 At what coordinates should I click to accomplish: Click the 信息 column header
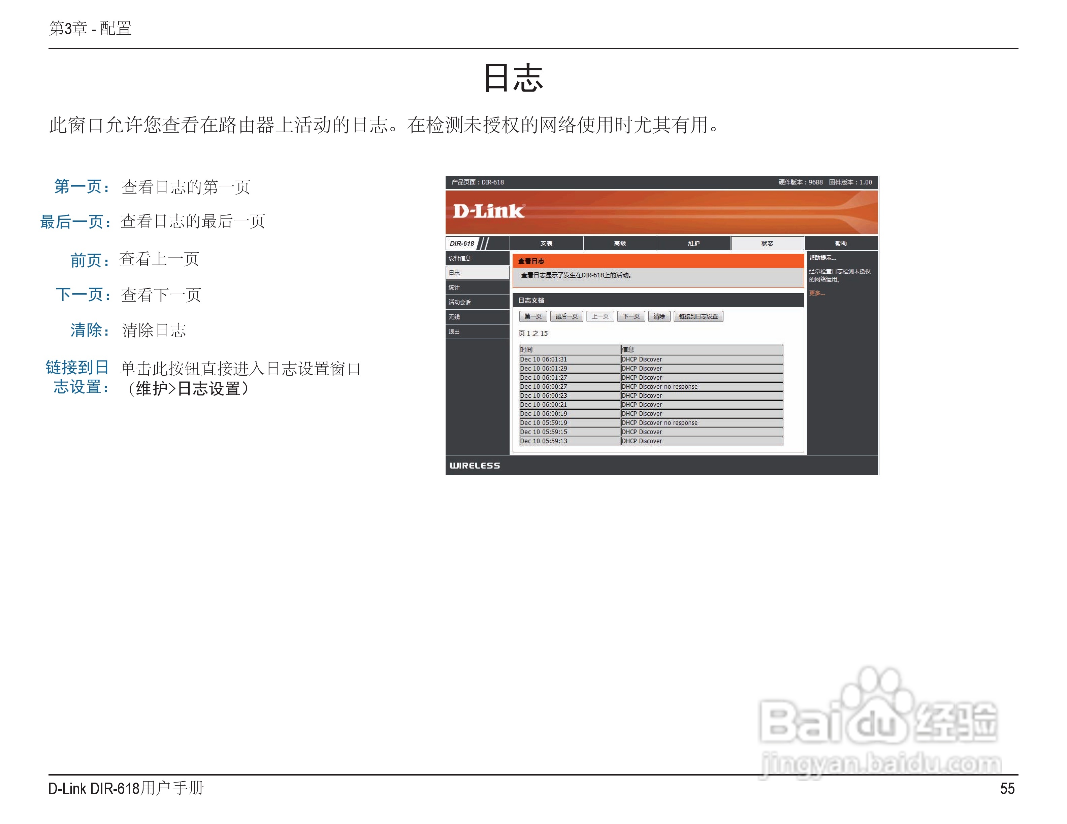click(x=702, y=349)
